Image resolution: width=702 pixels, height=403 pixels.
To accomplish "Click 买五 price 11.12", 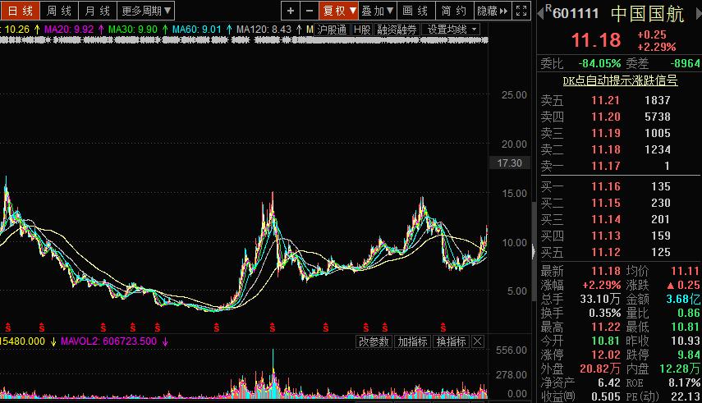I will point(606,253).
